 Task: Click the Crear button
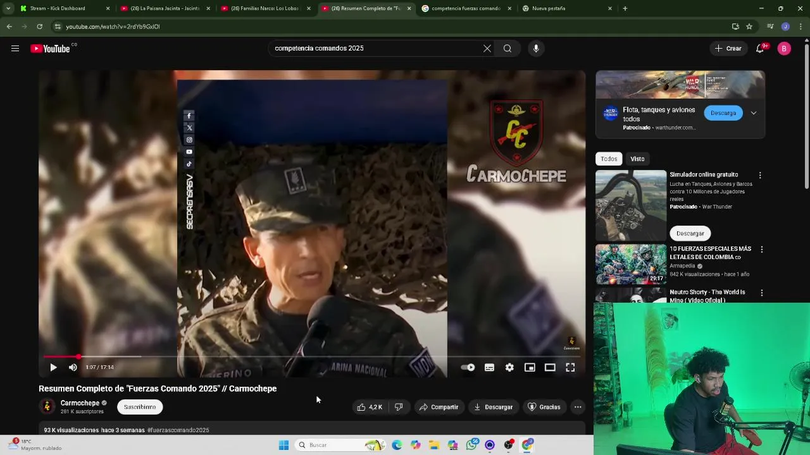pyautogui.click(x=728, y=49)
